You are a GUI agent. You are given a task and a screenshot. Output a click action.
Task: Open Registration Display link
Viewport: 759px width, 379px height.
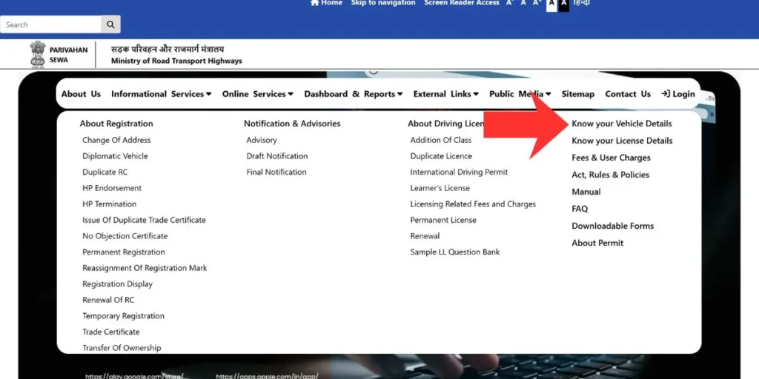tap(117, 284)
